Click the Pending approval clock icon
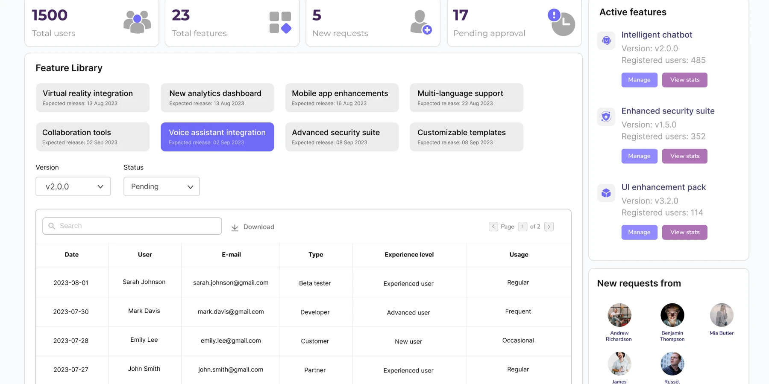This screenshot has height=384, width=769. click(562, 23)
